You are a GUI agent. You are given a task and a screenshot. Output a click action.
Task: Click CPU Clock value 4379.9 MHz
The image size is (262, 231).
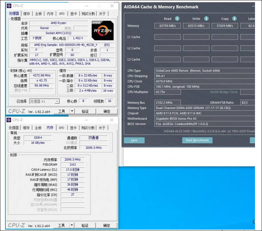pyautogui.click(x=205, y=81)
